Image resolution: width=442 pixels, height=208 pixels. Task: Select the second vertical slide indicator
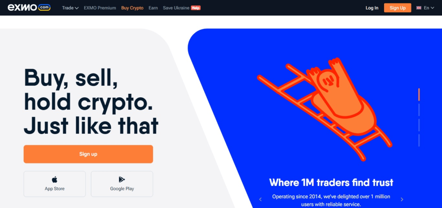419,110
